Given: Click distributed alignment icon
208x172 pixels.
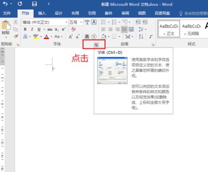Looking at the screenshot, I should (131, 29).
